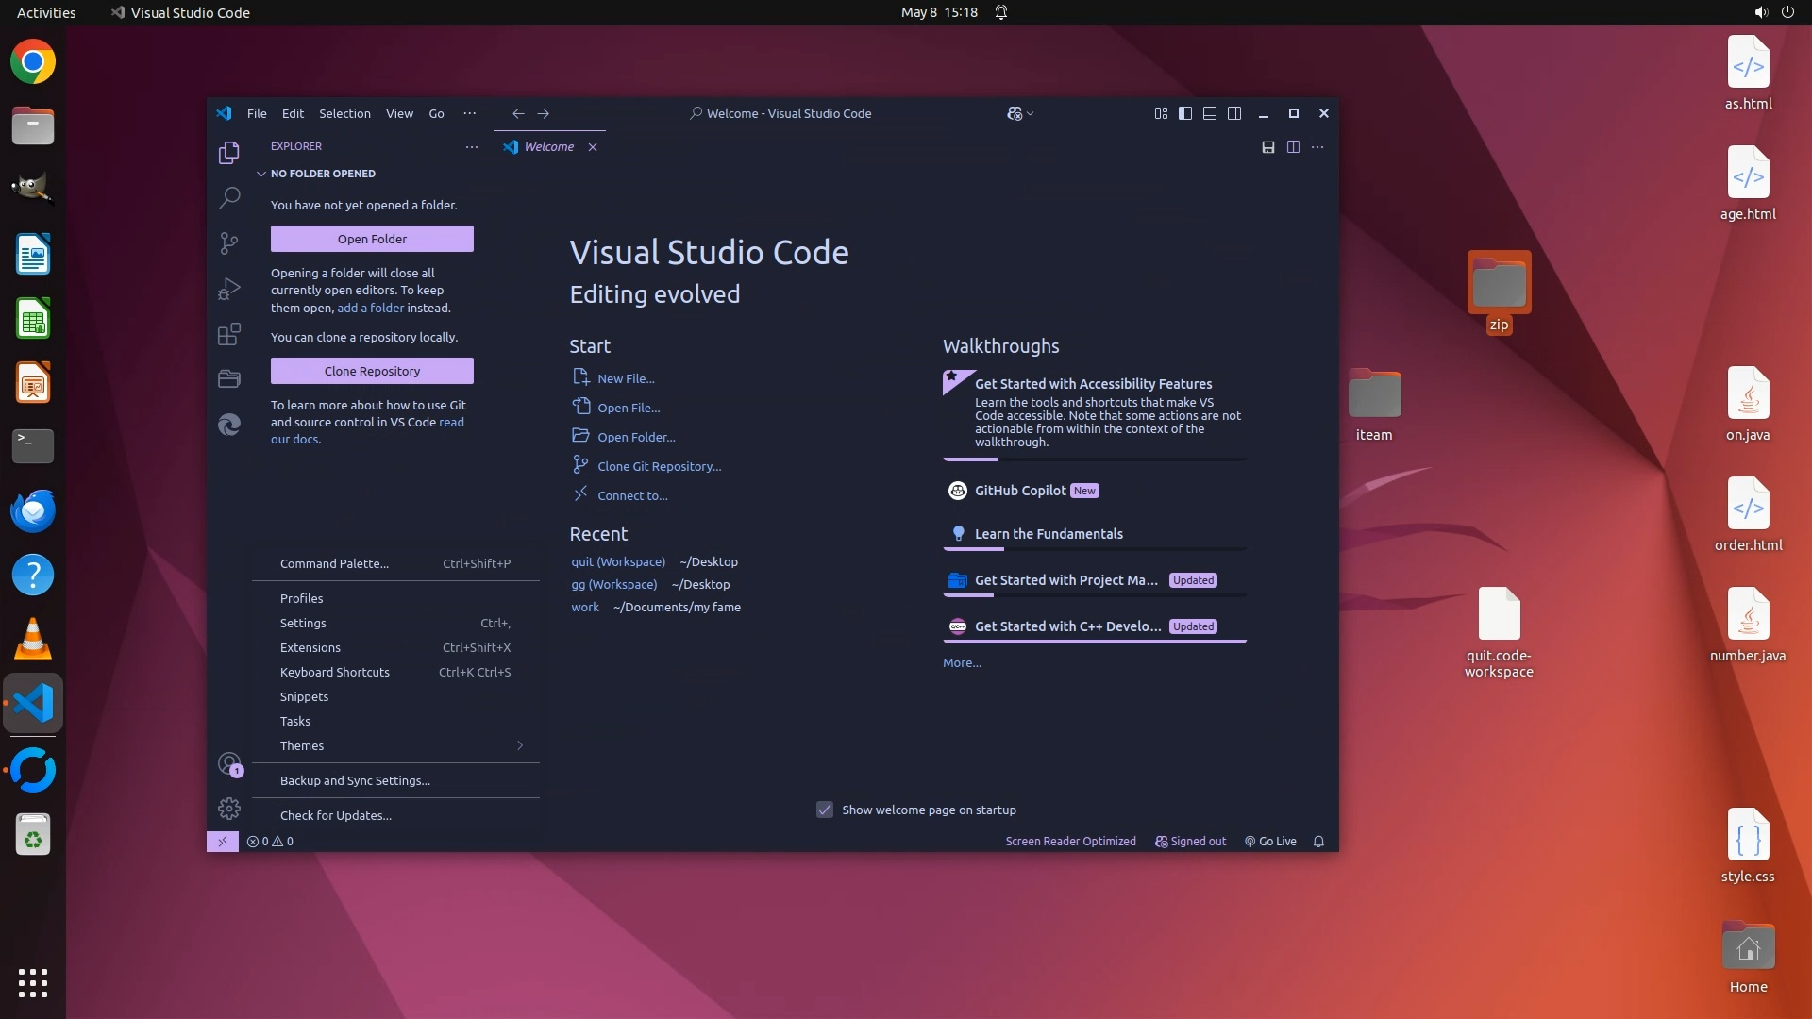1812x1019 pixels.
Task: Open the Run and Debug view
Action: coord(229,289)
